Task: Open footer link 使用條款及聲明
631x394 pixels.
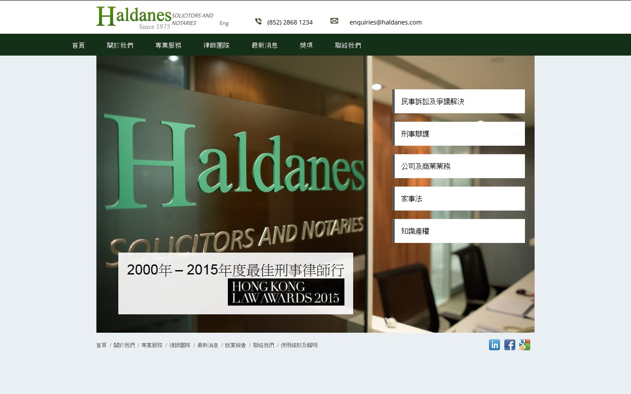Action: (299, 345)
